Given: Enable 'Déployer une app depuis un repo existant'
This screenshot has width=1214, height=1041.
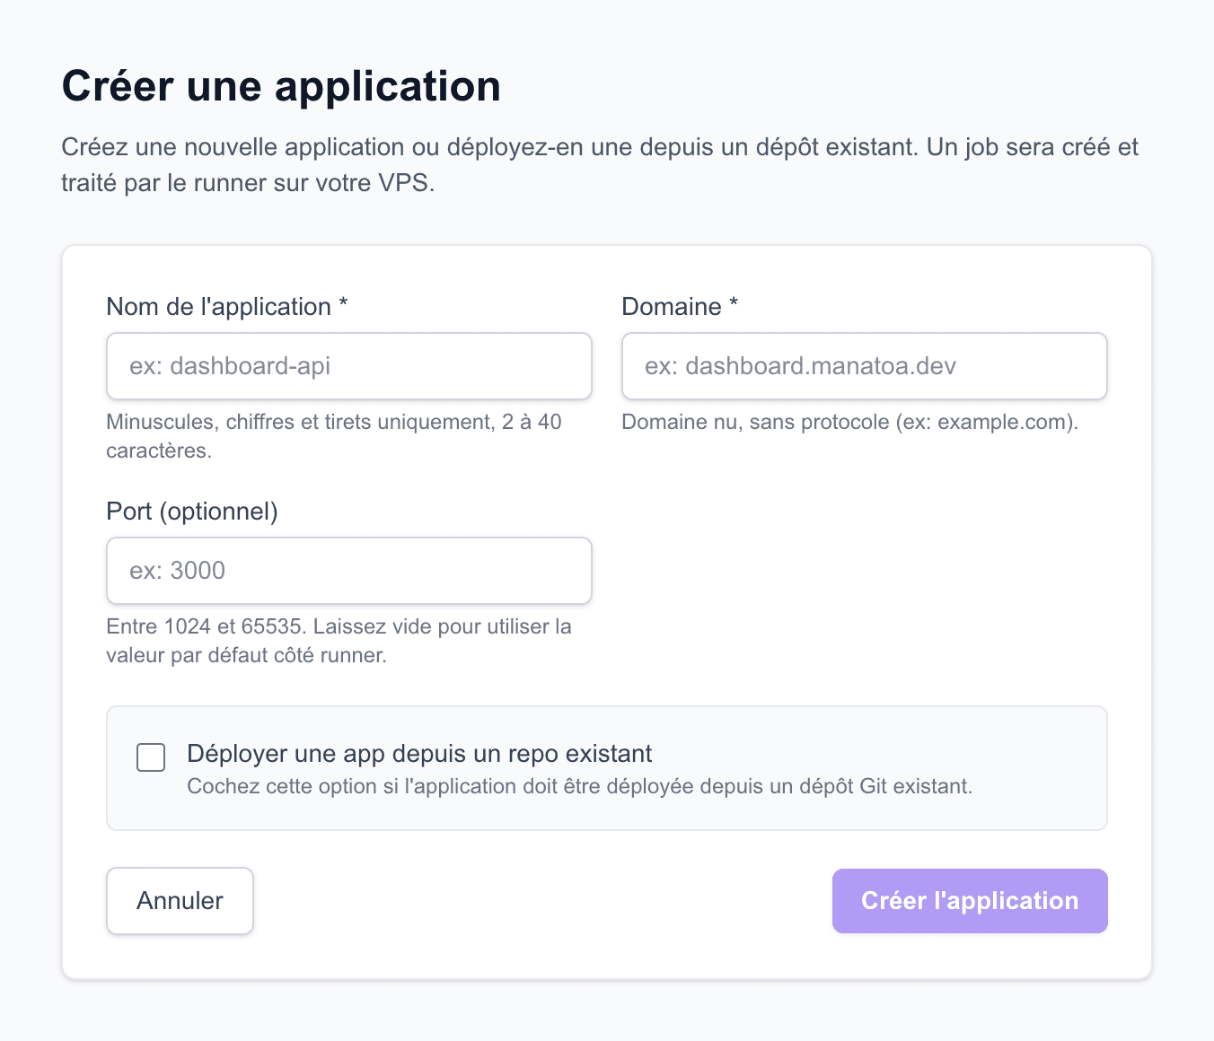Looking at the screenshot, I should 150,757.
